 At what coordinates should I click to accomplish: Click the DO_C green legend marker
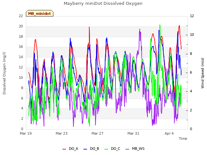[x=106, y=149]
